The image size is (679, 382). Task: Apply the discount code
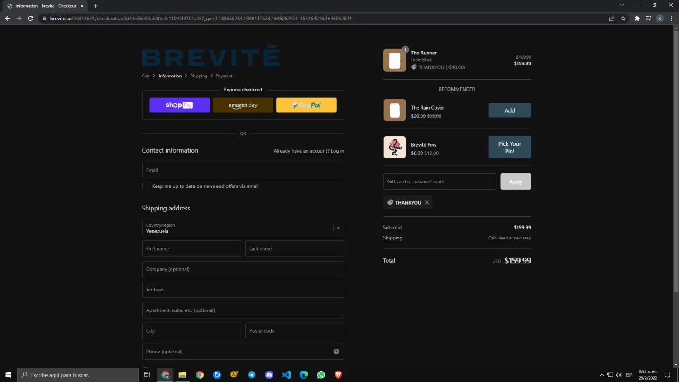(x=516, y=181)
